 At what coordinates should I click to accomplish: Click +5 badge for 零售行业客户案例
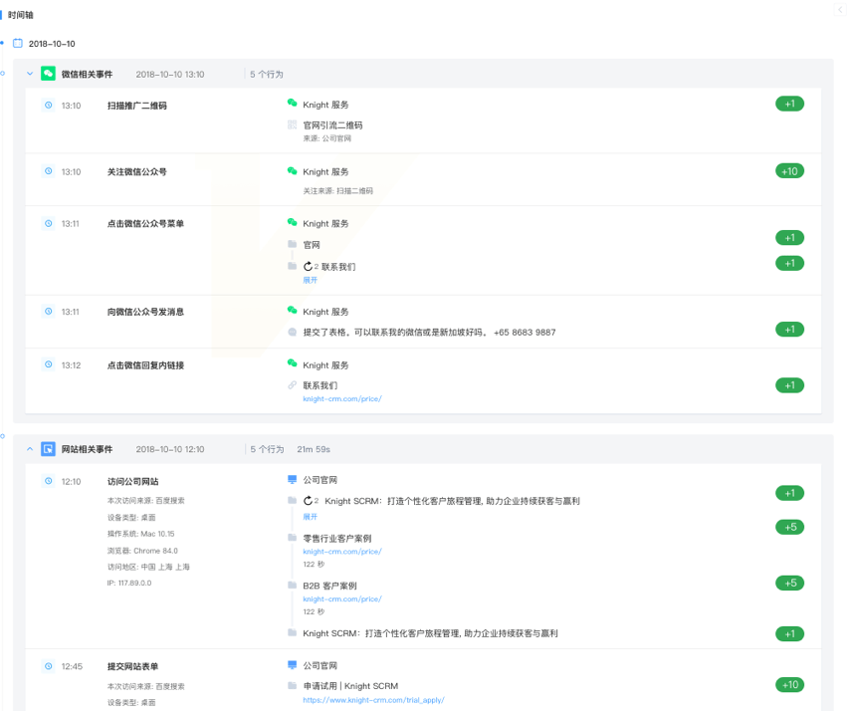[790, 527]
